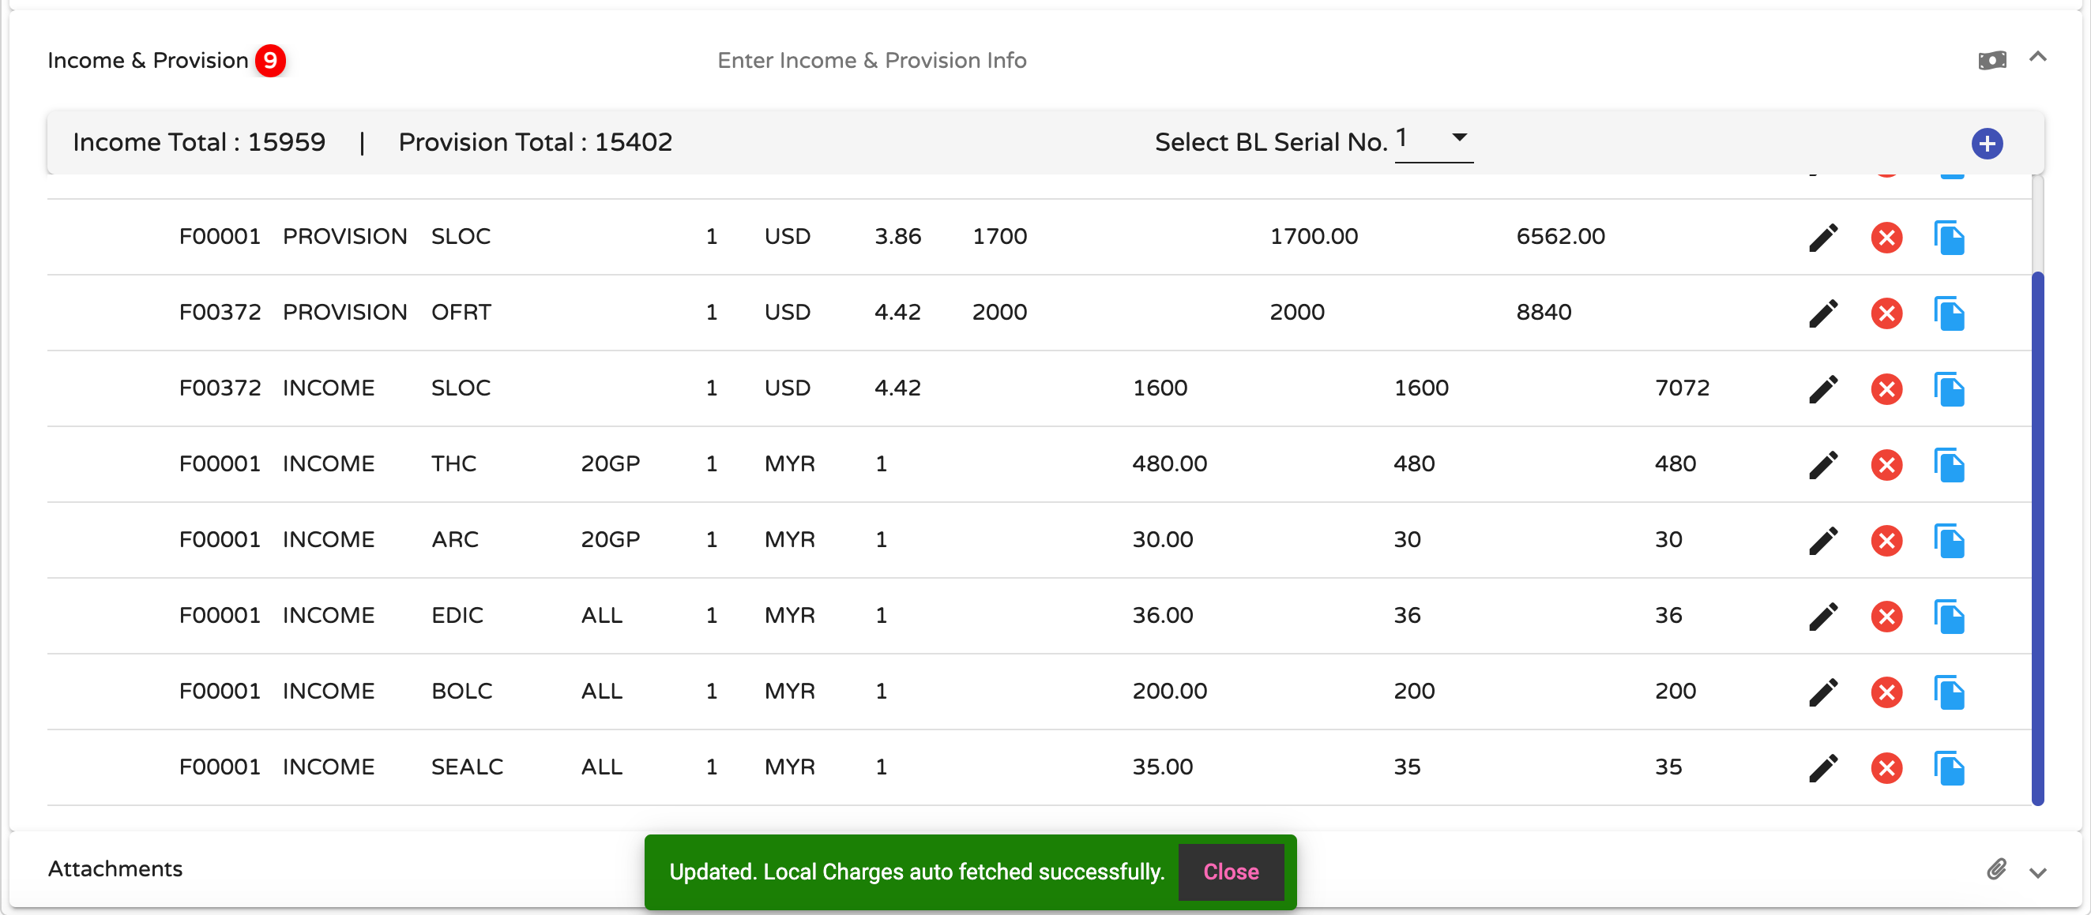Delete the INCOME EDIC row
The width and height of the screenshot is (2091, 915).
point(1886,617)
